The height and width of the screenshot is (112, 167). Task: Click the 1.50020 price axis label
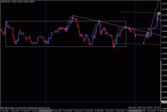pos(164,92)
